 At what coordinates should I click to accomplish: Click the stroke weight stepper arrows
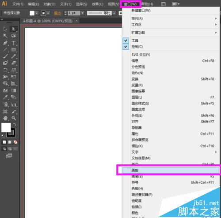point(66,13)
